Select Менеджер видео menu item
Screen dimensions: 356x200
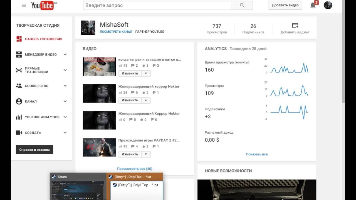(x=41, y=54)
